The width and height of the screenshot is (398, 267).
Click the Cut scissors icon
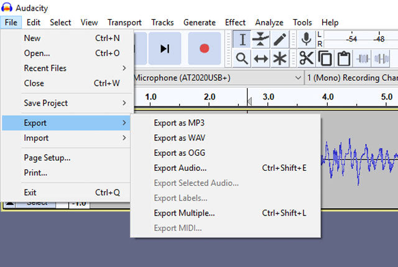point(307,58)
